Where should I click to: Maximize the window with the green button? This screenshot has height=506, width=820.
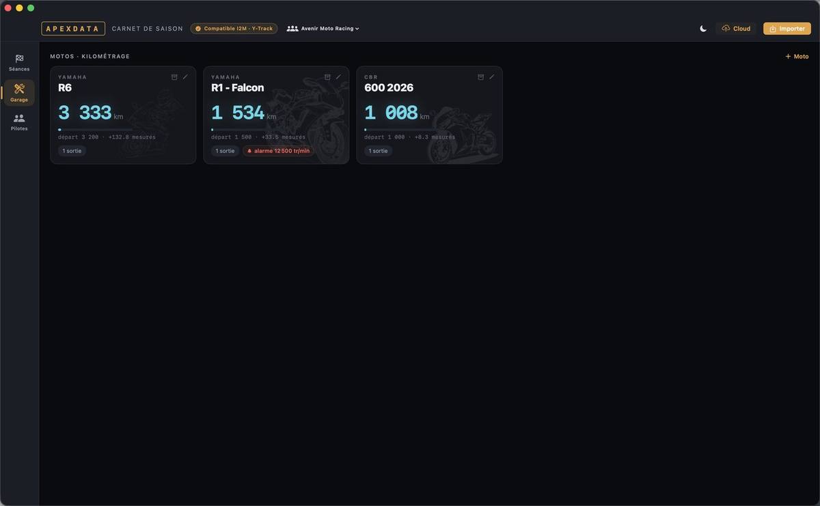point(30,8)
